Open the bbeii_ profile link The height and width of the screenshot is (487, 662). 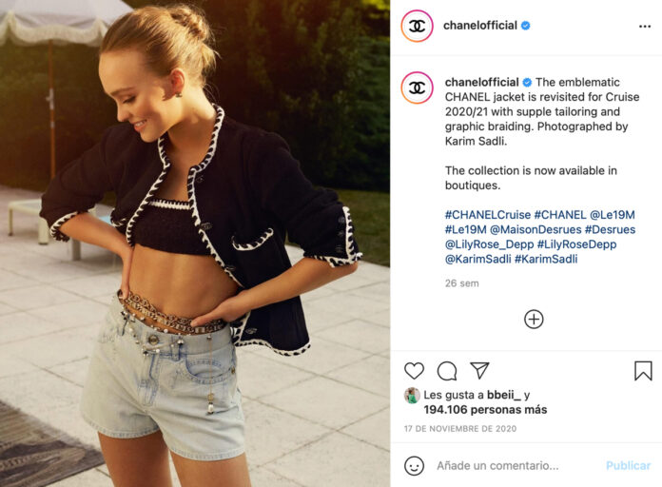(504, 395)
